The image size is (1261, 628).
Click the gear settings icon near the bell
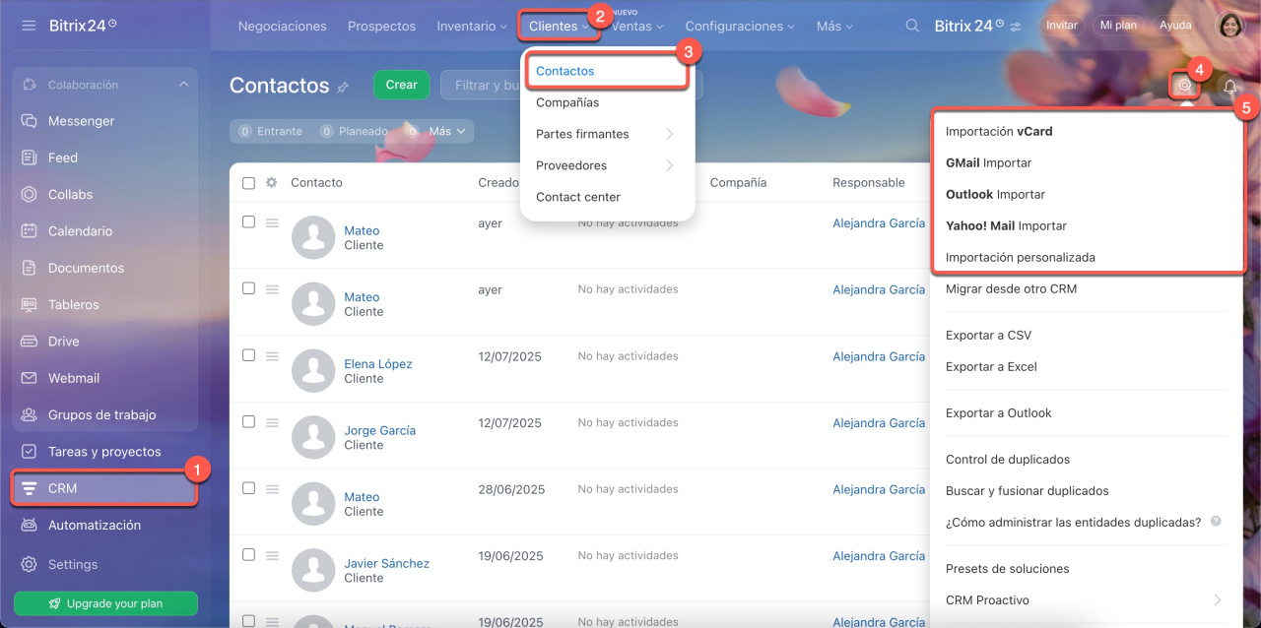pos(1185,86)
